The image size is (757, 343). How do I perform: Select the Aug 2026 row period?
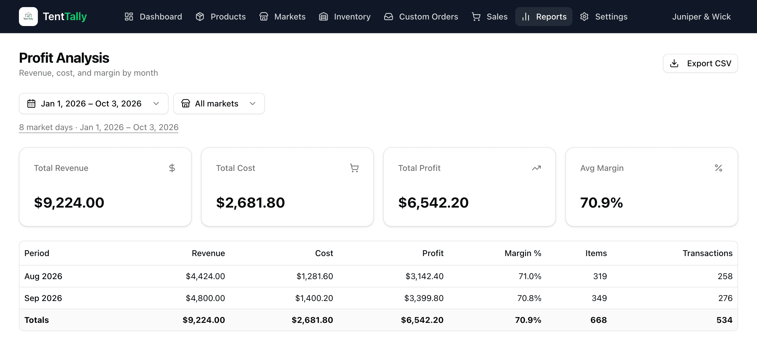[43, 276]
